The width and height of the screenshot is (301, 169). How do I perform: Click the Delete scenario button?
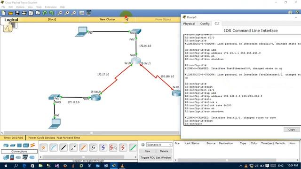click(x=164, y=151)
